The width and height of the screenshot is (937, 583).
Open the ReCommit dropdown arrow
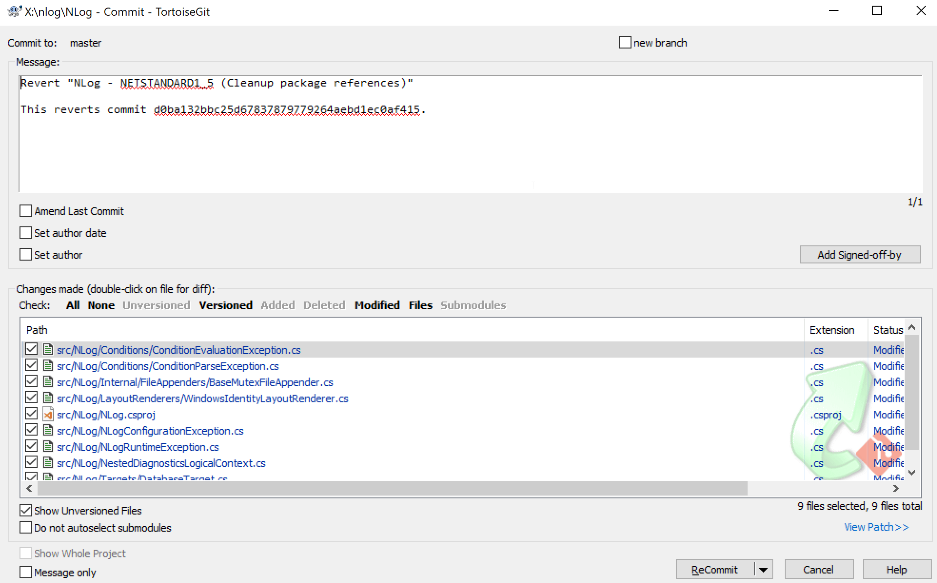[763, 569]
